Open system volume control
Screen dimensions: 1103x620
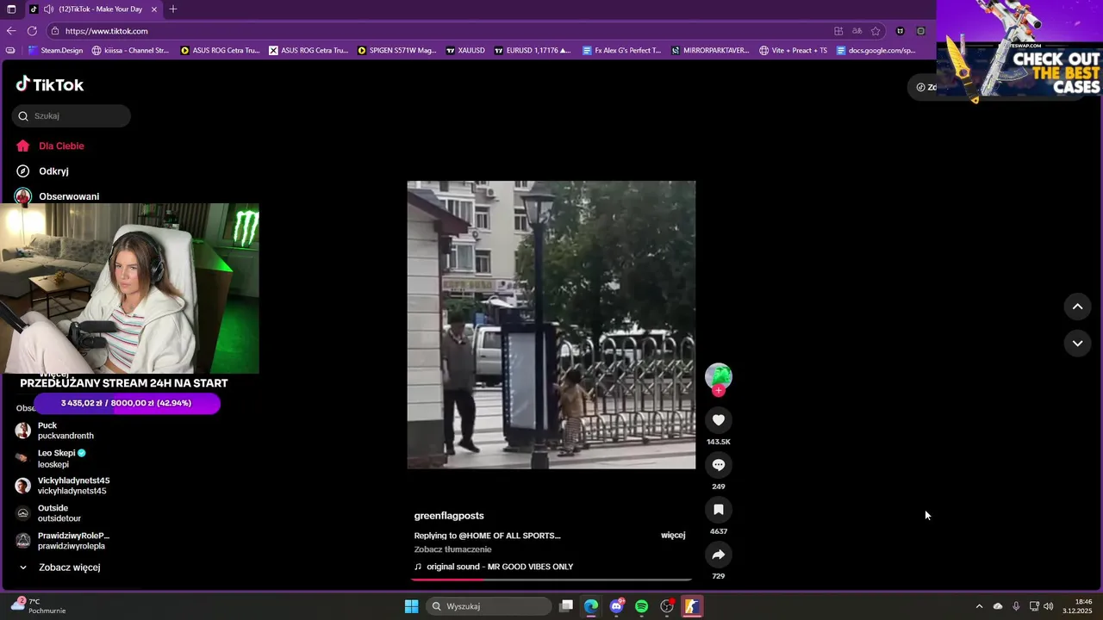pyautogui.click(x=1049, y=606)
